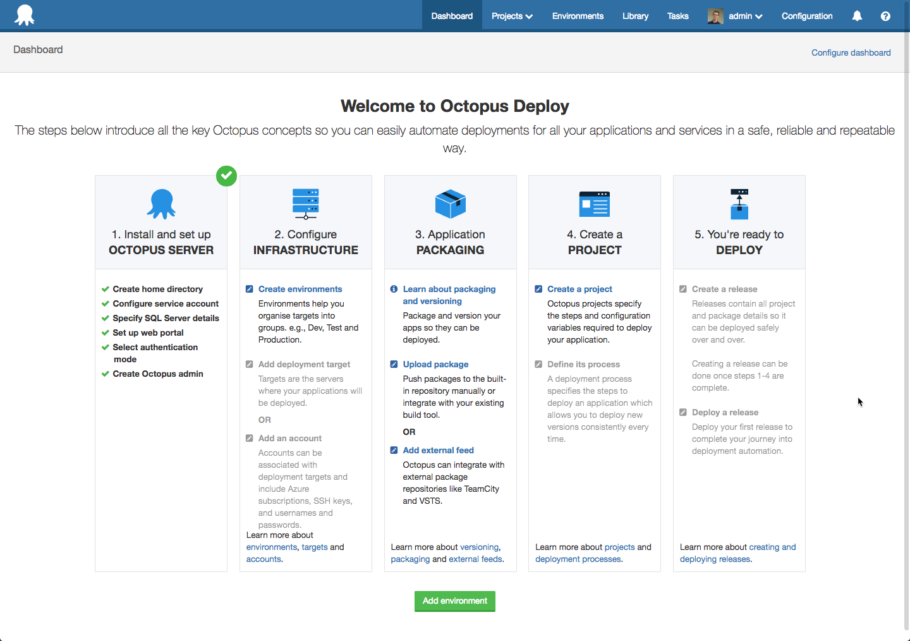The height and width of the screenshot is (641, 910).
Task: Click checkbox icon beside Add external feed
Action: click(x=394, y=450)
